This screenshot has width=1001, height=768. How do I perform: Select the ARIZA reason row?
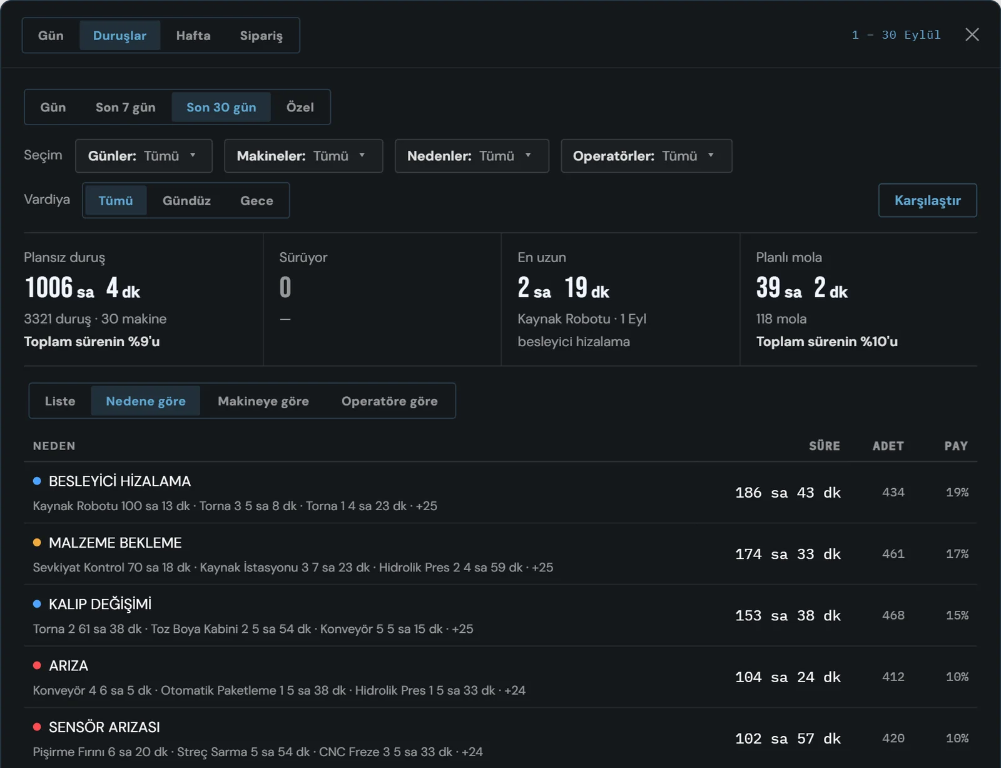(x=500, y=677)
